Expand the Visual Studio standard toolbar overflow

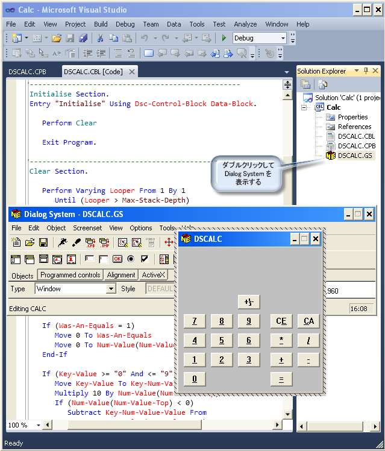point(293,38)
